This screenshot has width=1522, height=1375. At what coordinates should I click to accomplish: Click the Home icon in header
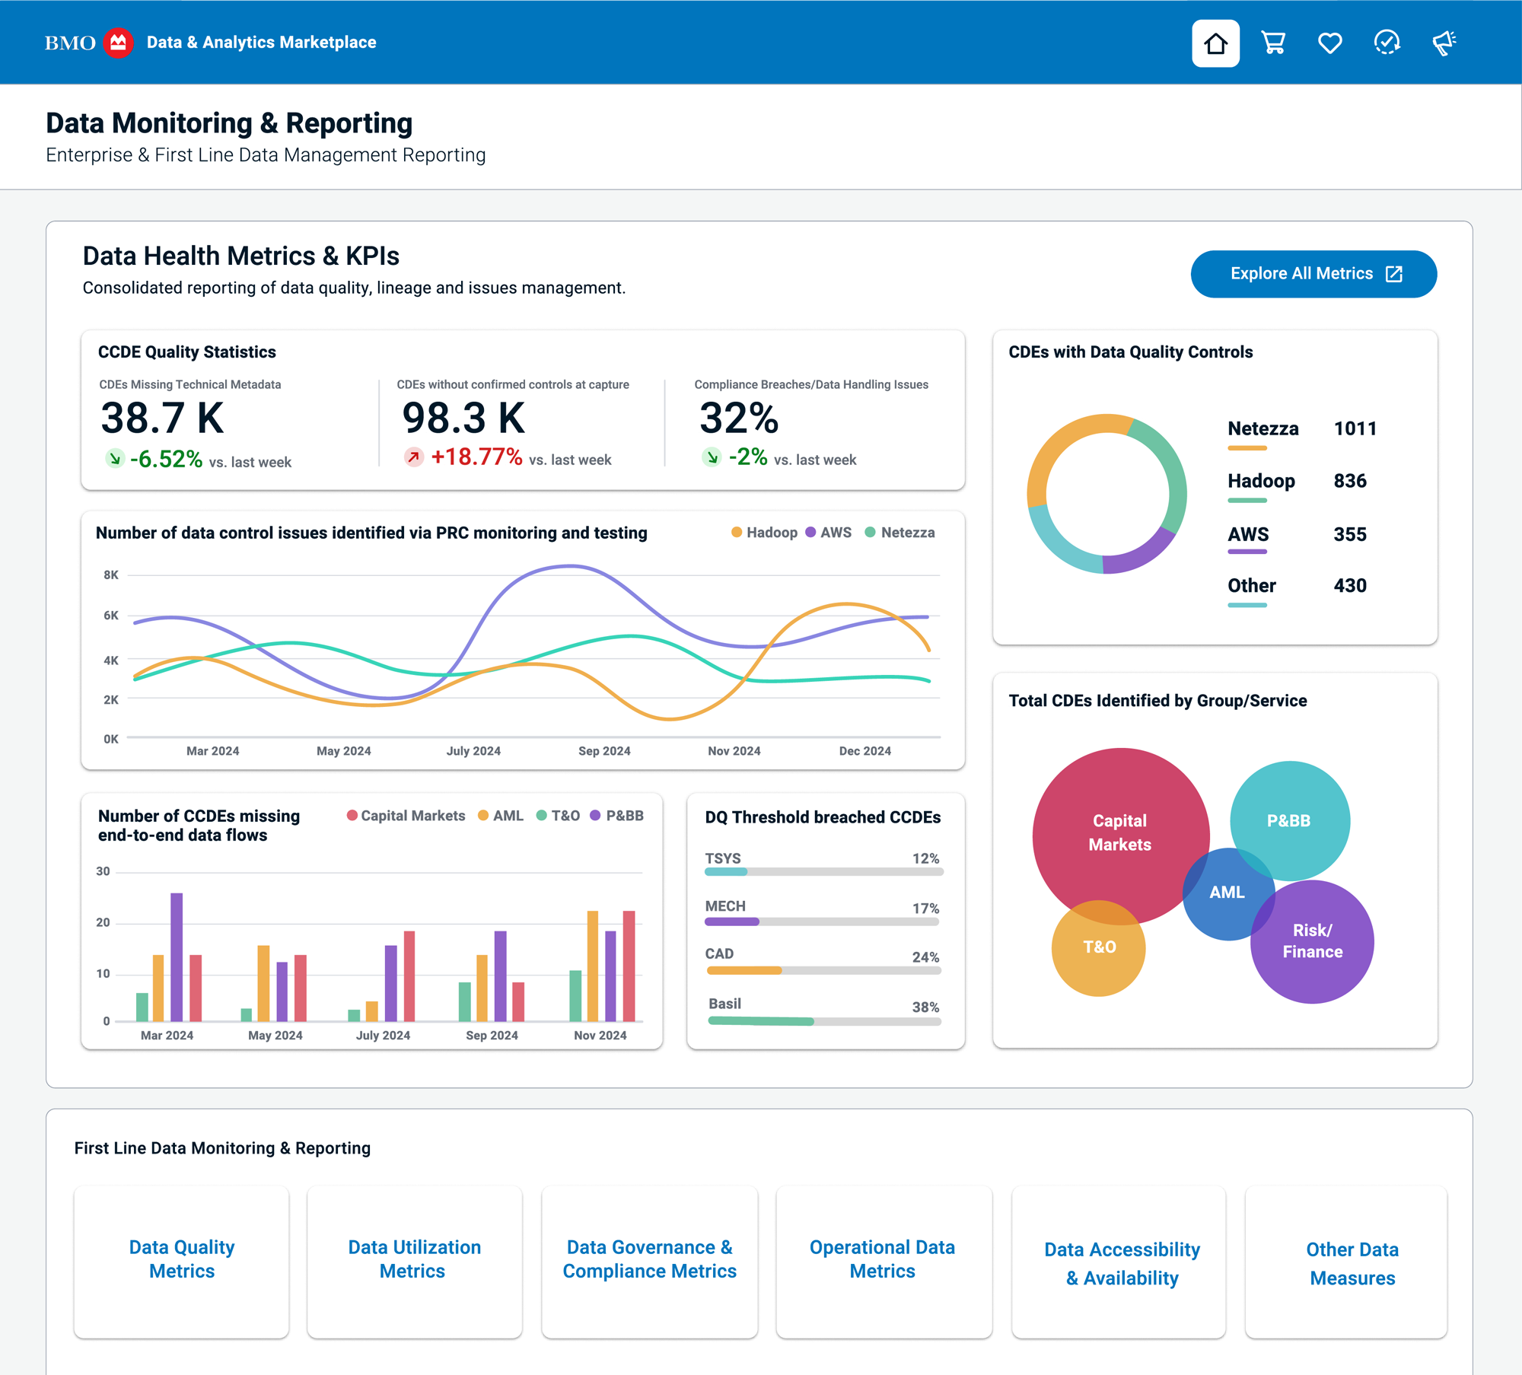point(1215,43)
